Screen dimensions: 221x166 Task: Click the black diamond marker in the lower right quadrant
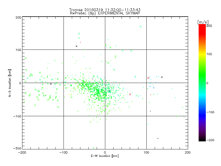coord(158,139)
